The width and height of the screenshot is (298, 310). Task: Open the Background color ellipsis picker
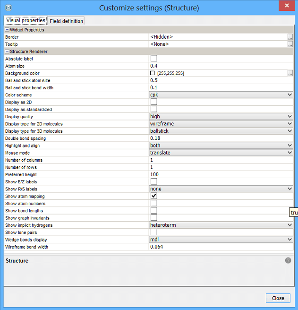[290, 73]
